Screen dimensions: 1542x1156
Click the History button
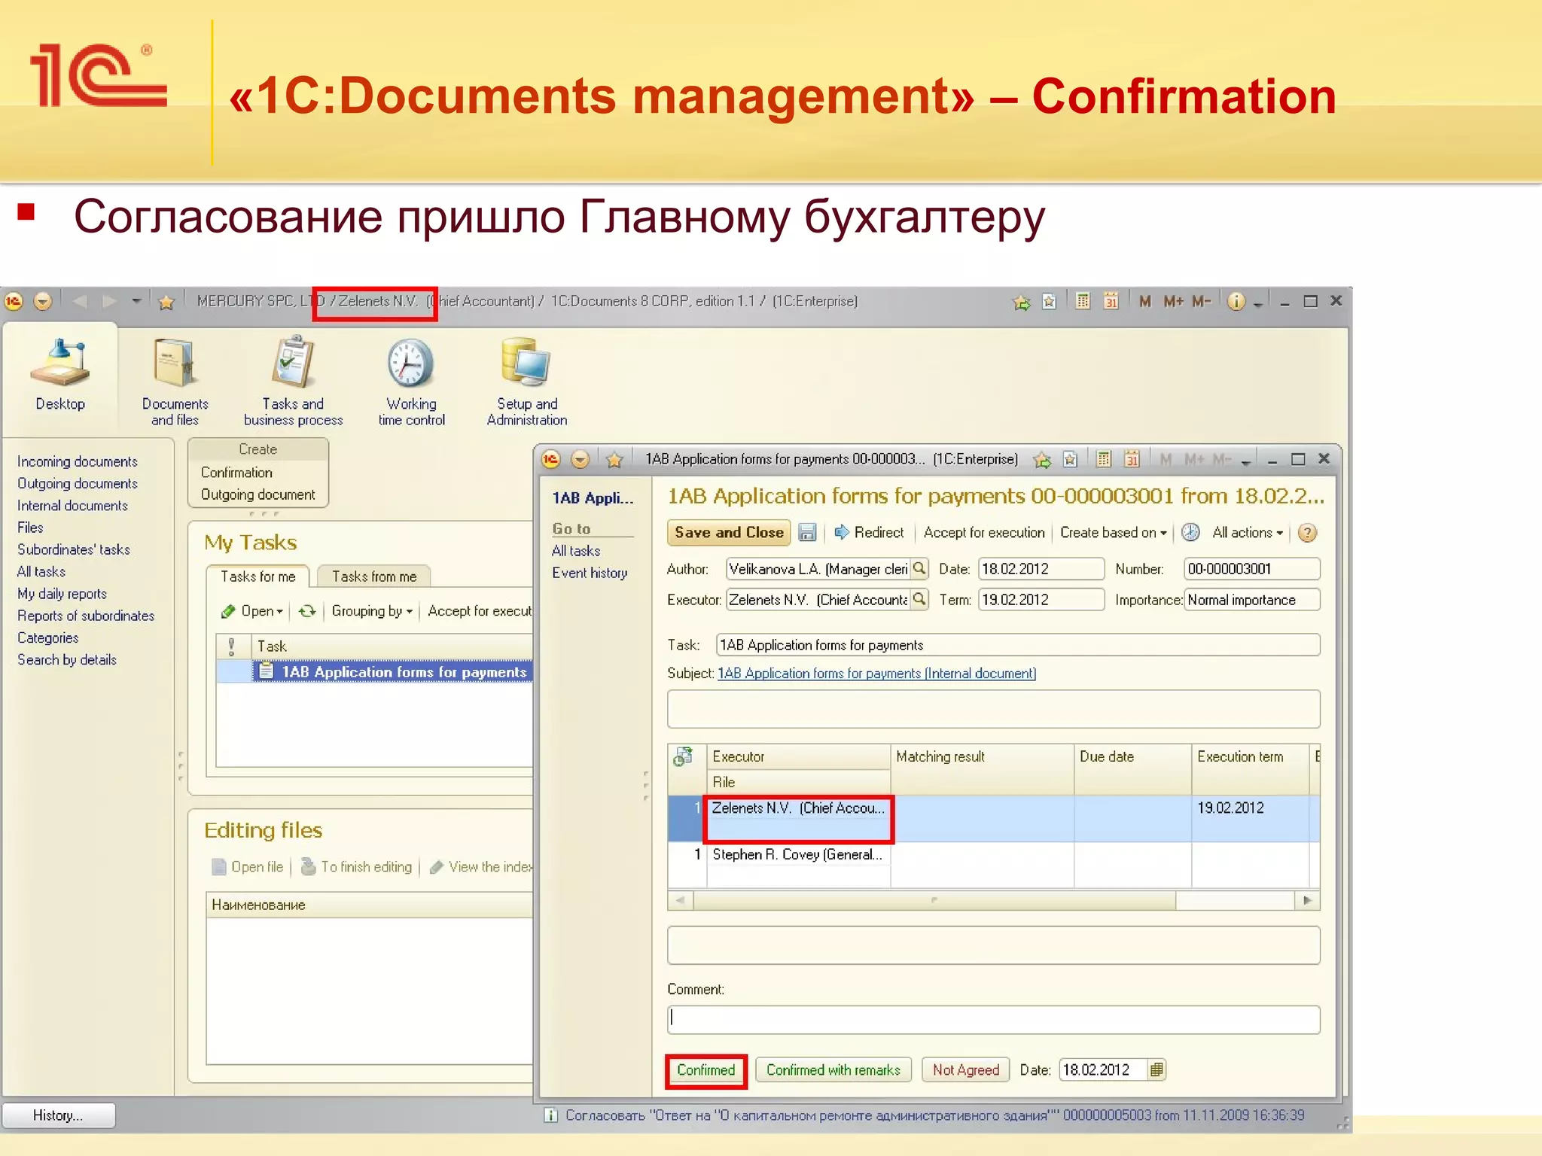[59, 1115]
